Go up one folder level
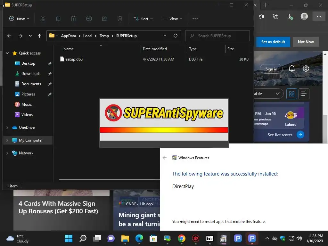 pos(39,36)
